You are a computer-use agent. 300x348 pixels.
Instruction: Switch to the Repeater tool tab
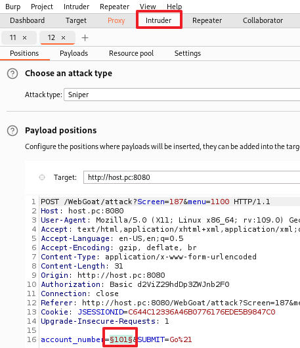tap(207, 20)
